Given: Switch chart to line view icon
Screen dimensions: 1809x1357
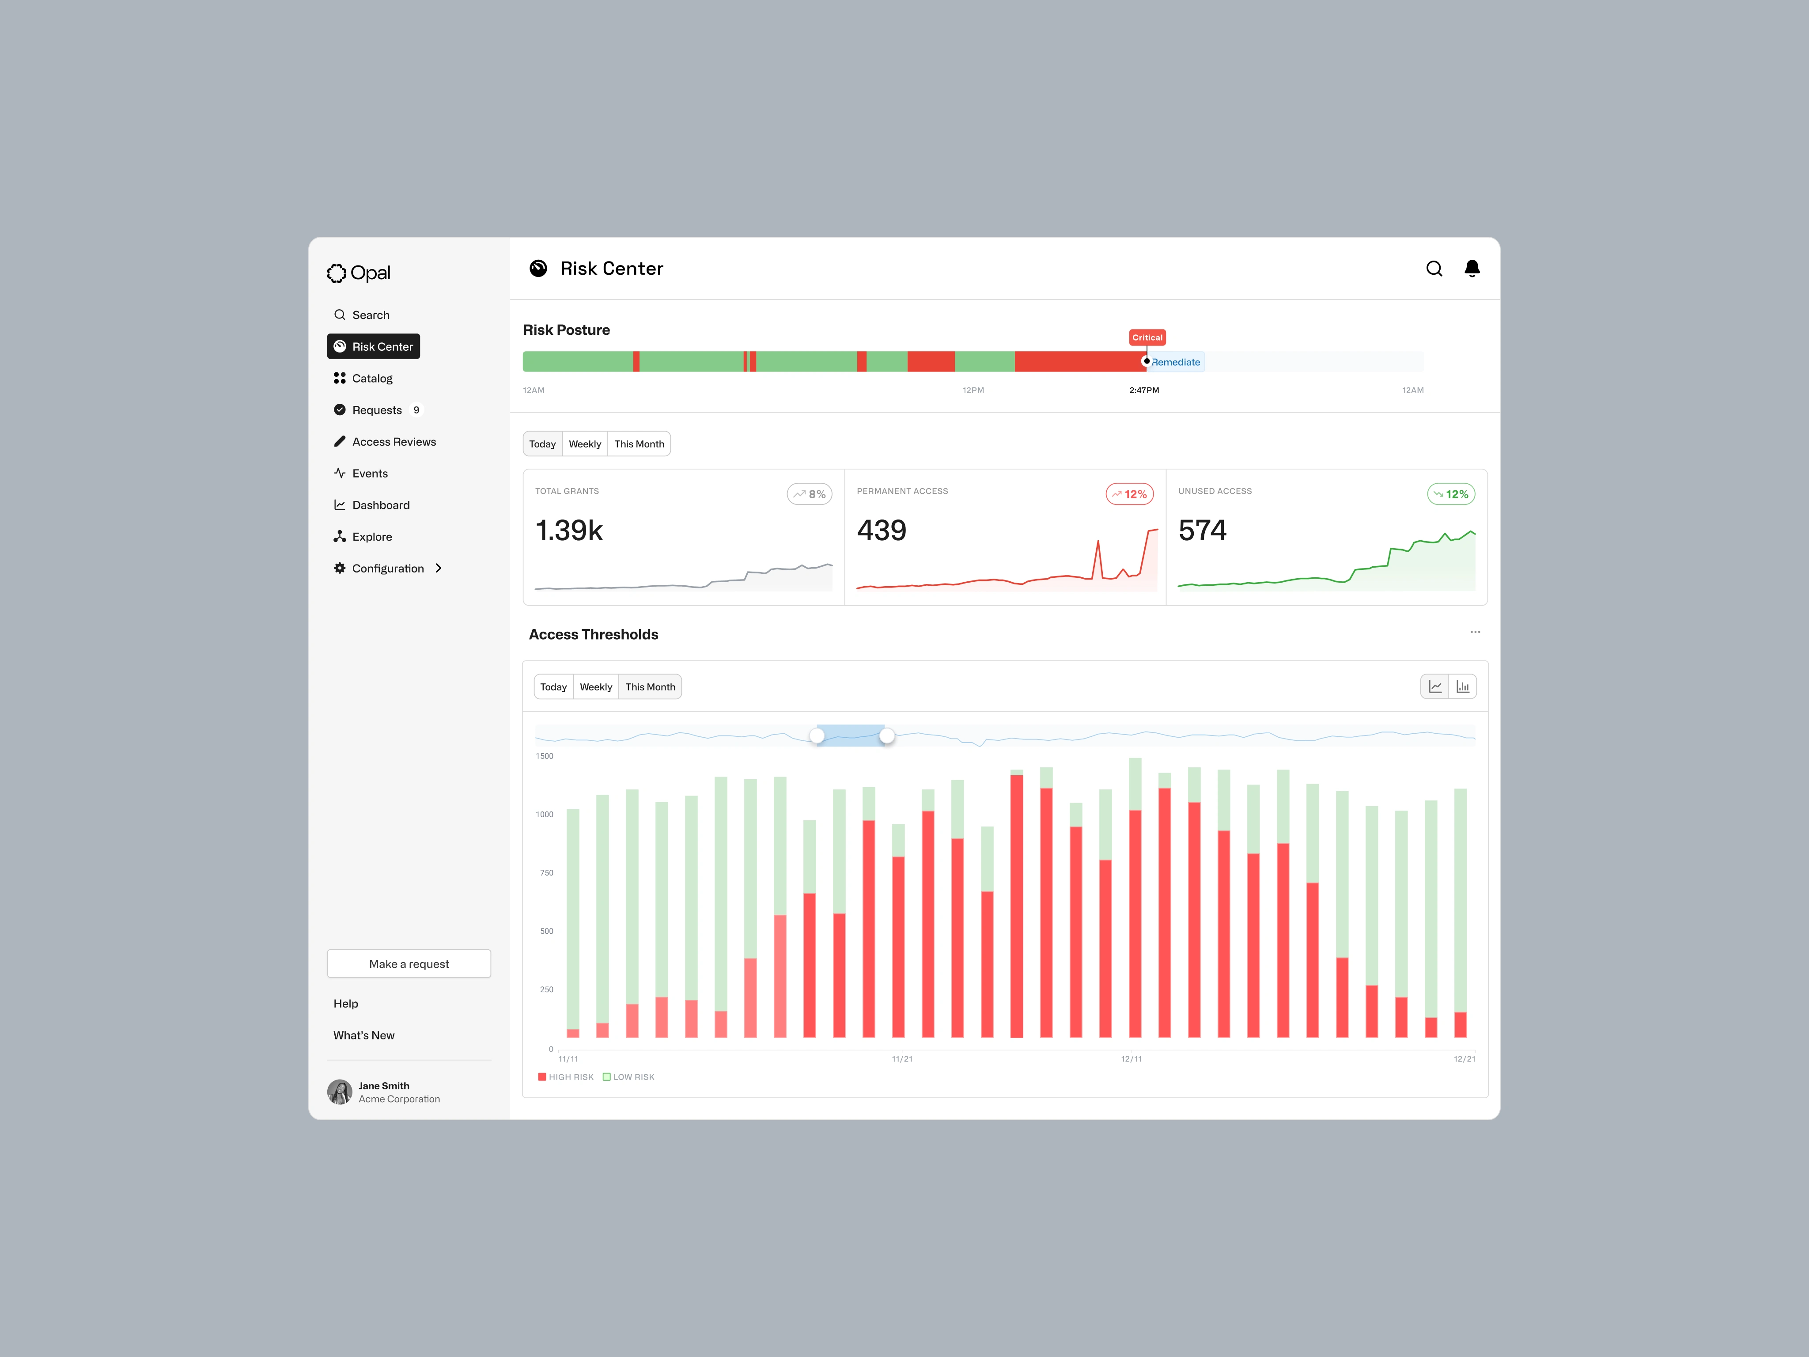Looking at the screenshot, I should click(x=1434, y=687).
